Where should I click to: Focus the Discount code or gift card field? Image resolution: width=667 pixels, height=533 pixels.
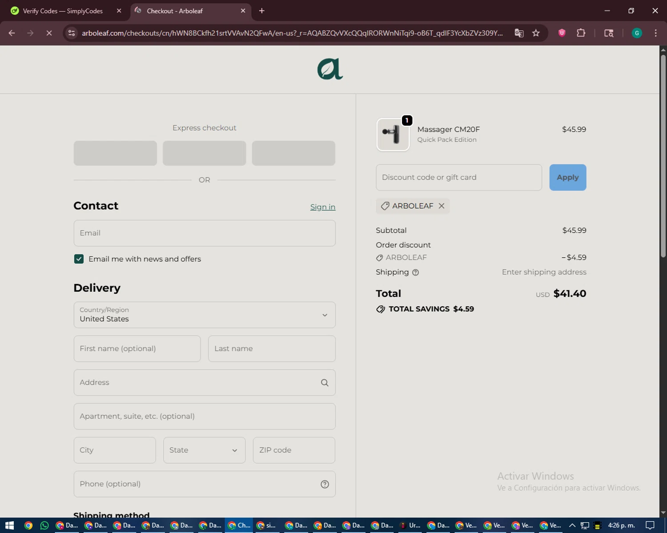click(x=459, y=177)
